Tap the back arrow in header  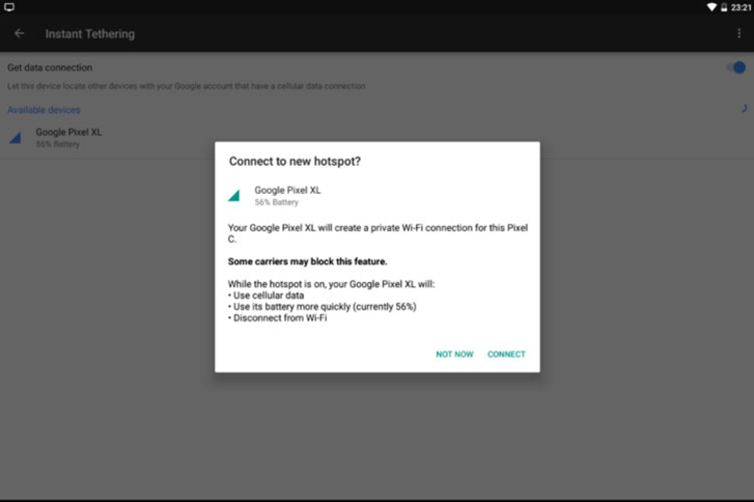point(19,34)
